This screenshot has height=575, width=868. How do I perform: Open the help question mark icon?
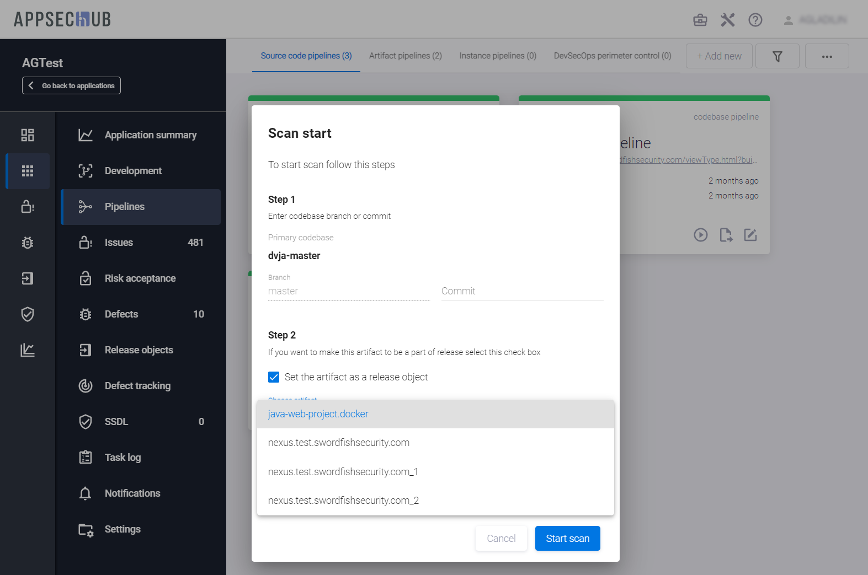tap(755, 20)
